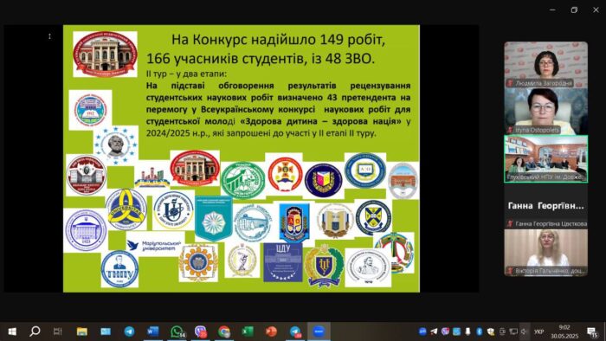Open Telegram from the taskbar
606x341 pixels.
pos(130,331)
